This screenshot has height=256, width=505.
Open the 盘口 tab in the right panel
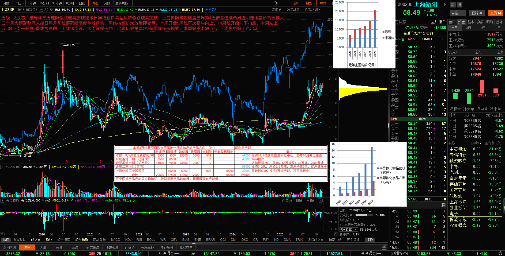click(452, 22)
